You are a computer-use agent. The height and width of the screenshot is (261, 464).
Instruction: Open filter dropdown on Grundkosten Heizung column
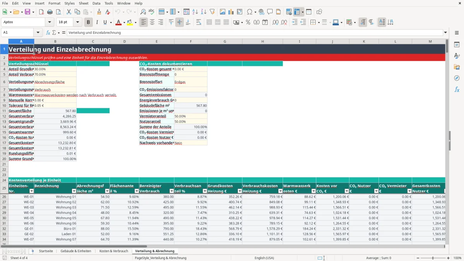(x=240, y=191)
